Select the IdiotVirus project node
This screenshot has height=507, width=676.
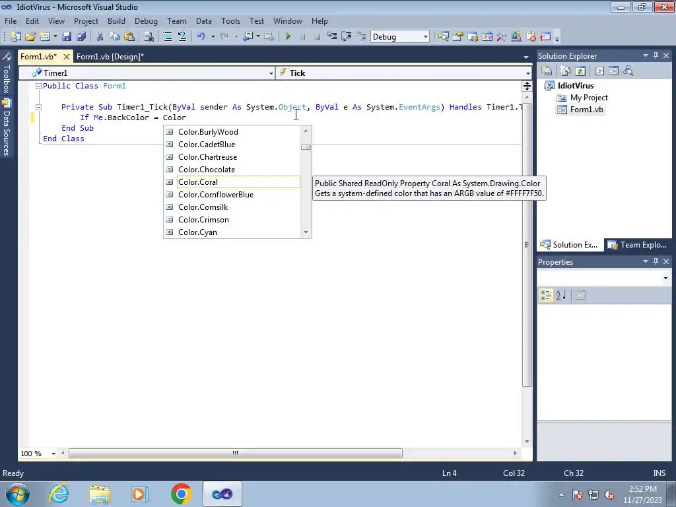(569, 86)
